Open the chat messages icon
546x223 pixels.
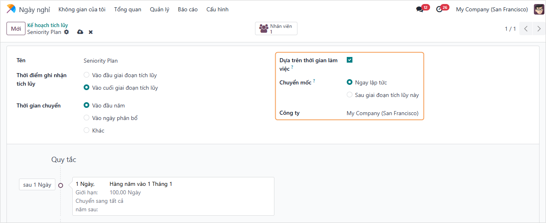point(420,9)
